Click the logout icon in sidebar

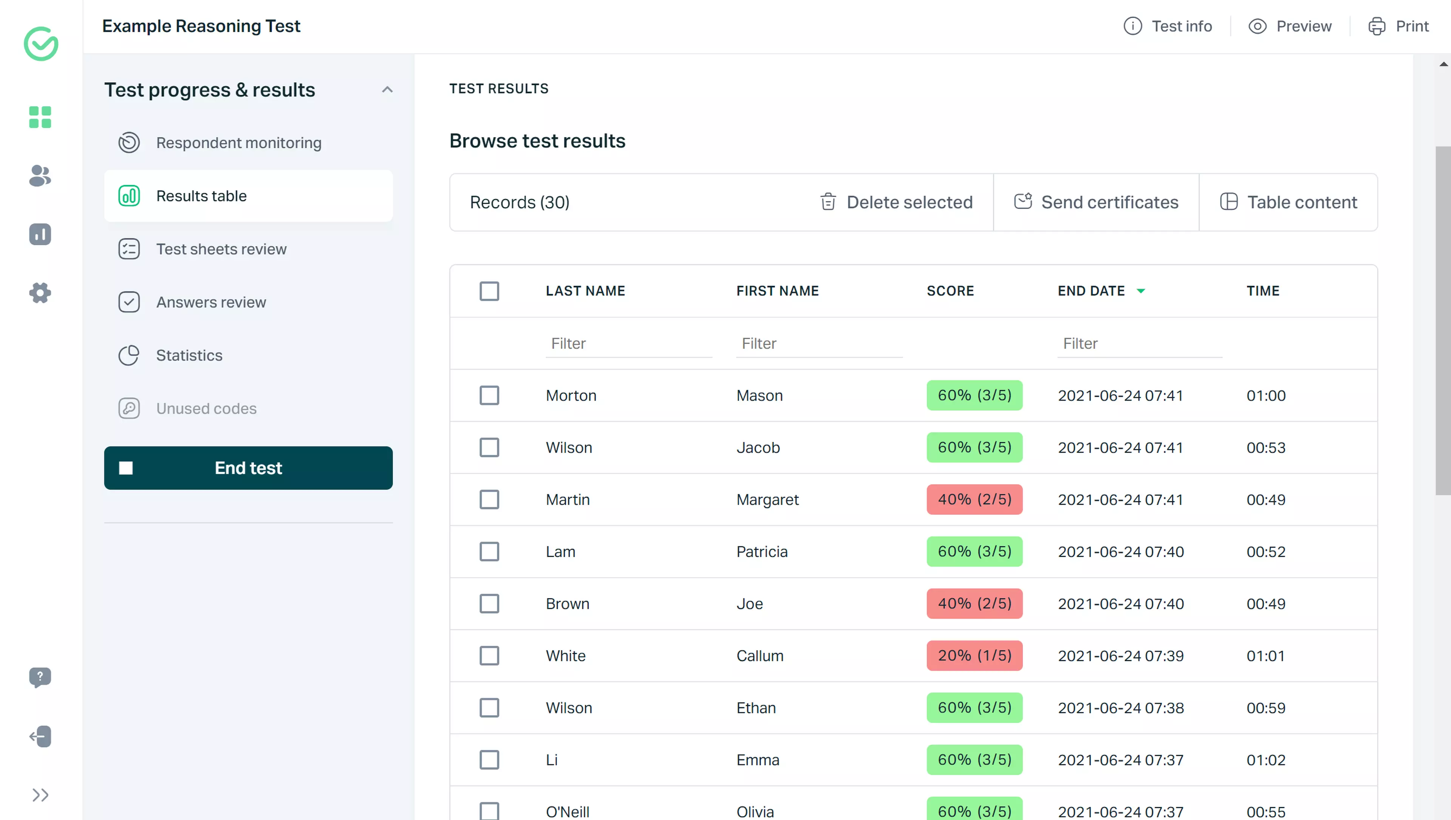[40, 736]
